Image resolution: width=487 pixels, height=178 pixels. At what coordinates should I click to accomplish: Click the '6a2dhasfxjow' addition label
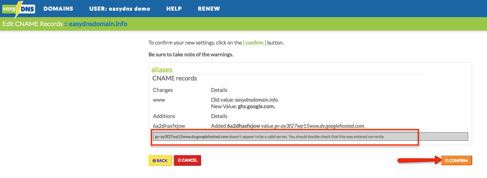tap(168, 126)
